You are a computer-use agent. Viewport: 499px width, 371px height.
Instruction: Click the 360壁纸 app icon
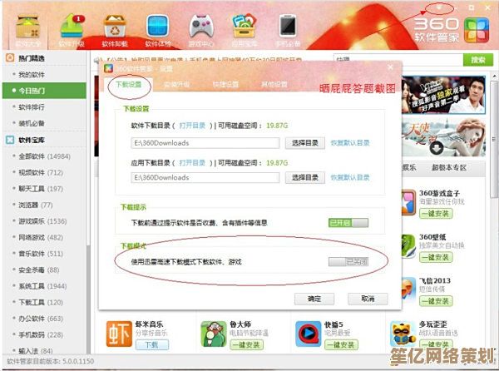click(408, 246)
